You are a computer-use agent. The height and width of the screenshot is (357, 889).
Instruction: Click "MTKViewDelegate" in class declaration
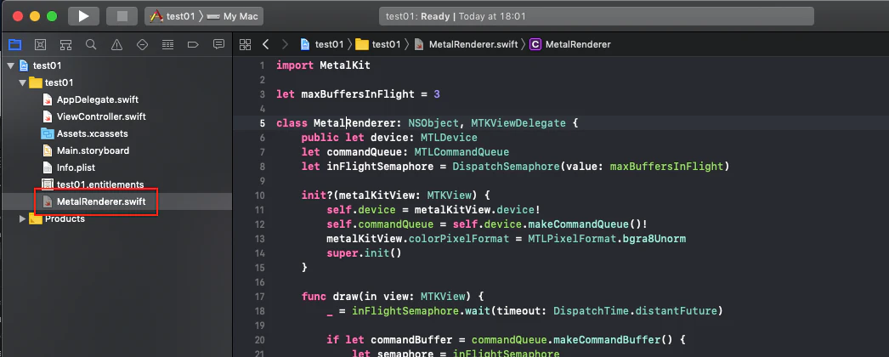(518, 123)
